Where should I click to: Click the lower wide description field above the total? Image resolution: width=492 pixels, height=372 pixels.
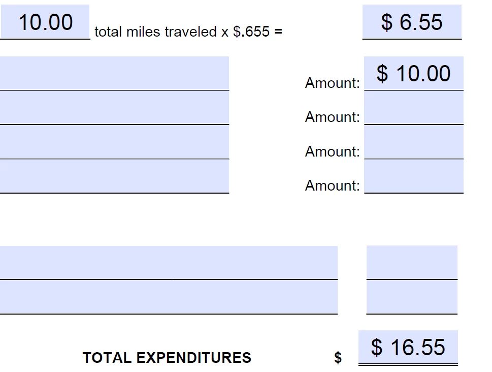(169, 297)
